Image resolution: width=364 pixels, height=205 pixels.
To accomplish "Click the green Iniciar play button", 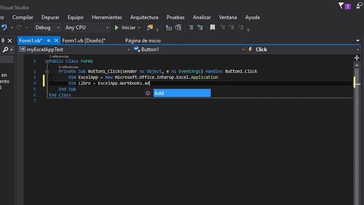I will (117, 28).
